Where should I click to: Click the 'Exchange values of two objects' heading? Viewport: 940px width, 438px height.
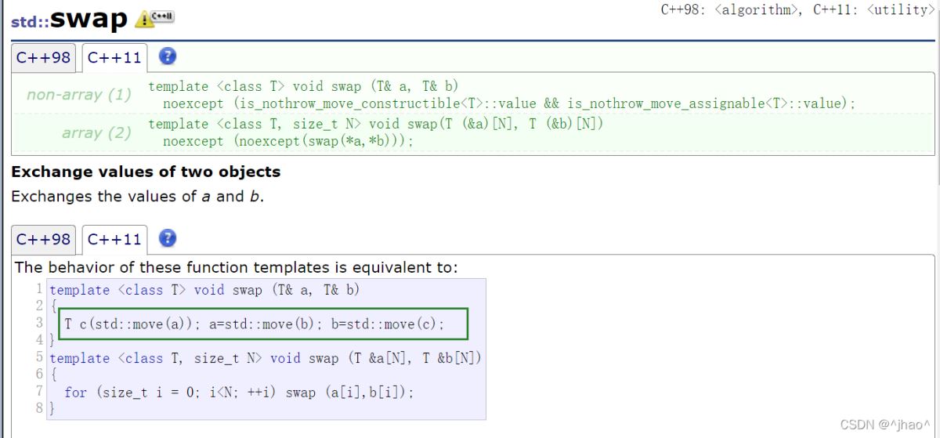coord(146,172)
